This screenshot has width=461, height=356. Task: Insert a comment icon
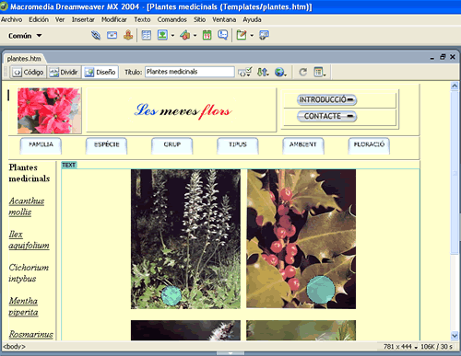[222, 35]
